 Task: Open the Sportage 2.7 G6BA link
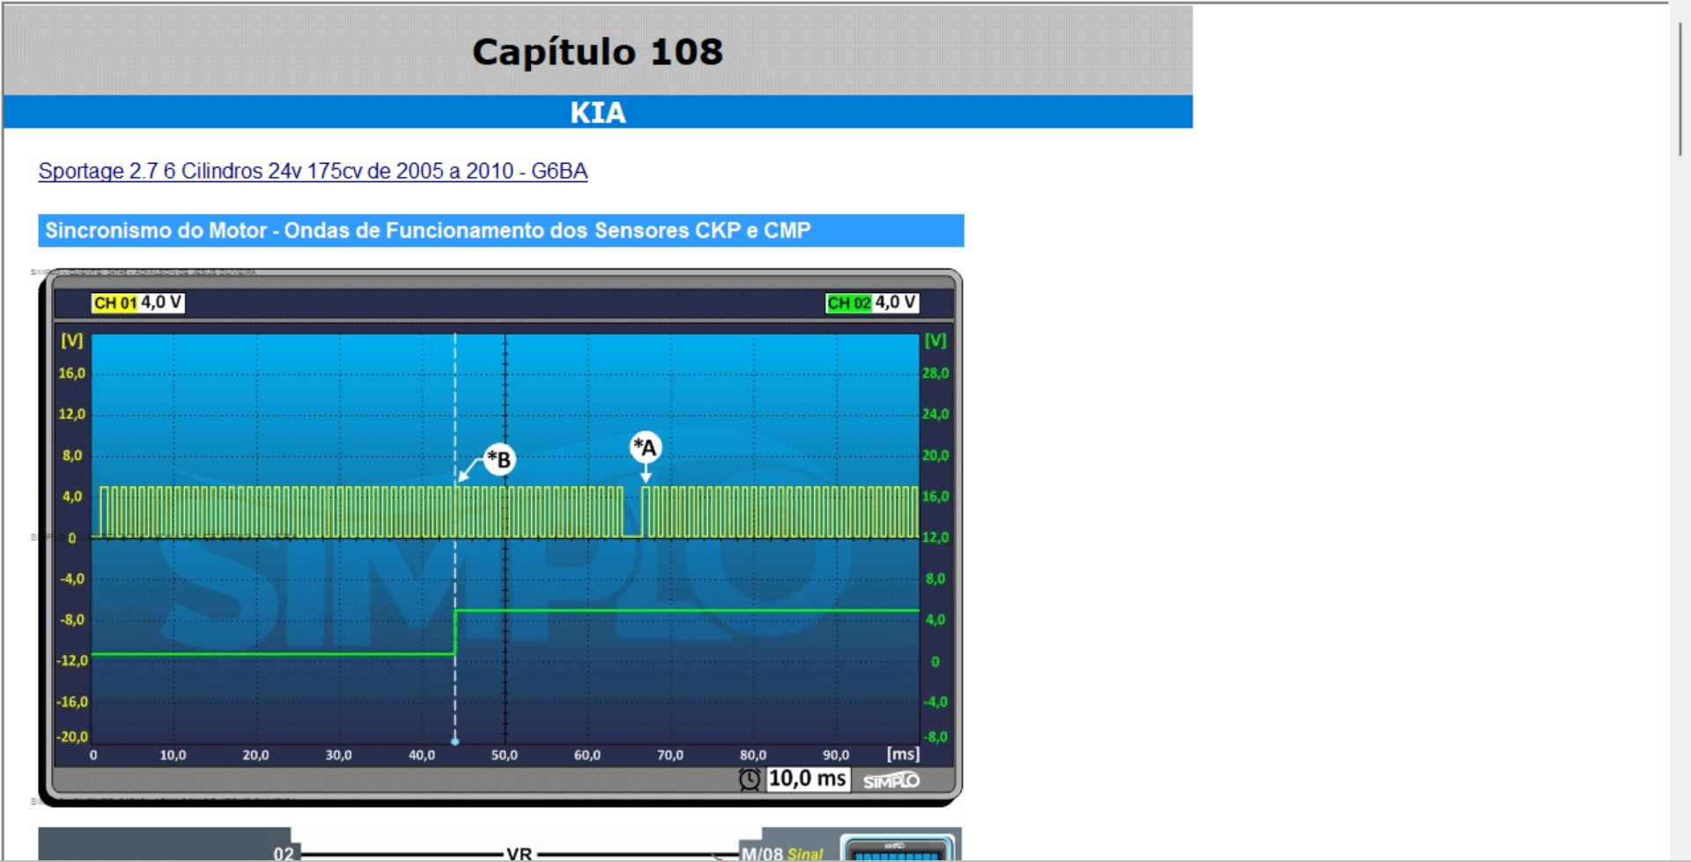[x=313, y=171]
